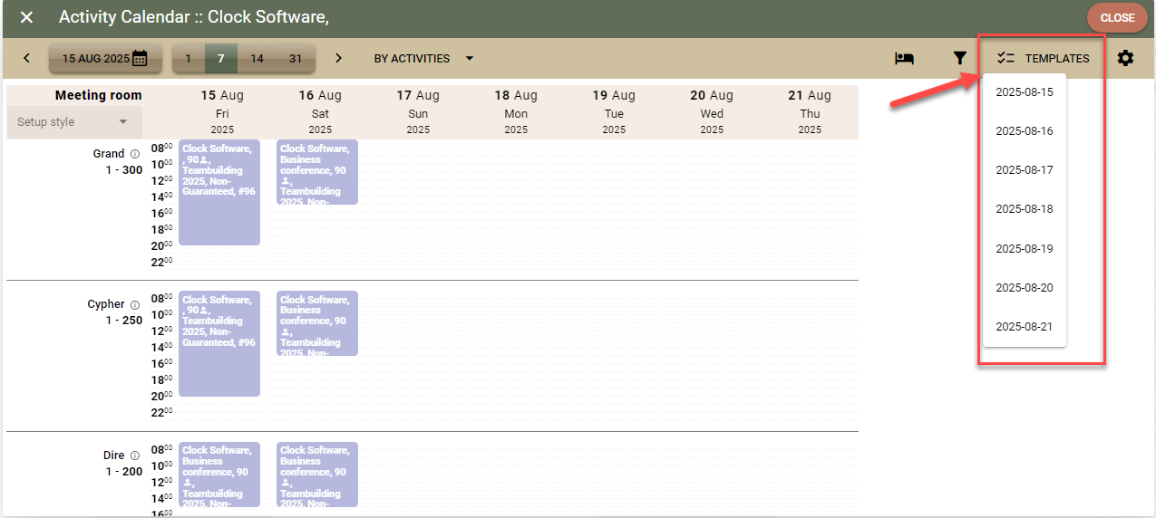The height and width of the screenshot is (518, 1156).
Task: Open Cypher room event on 16 Aug
Action: 317,323
